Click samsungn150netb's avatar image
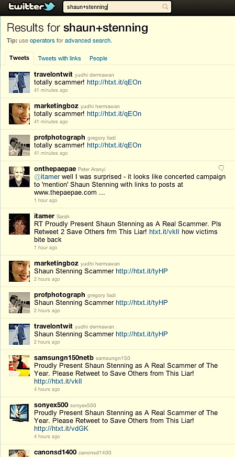This screenshot has height=457, width=235. (x=19, y=366)
